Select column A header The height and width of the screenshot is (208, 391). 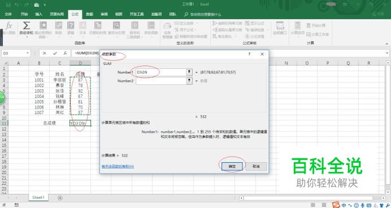[19, 63]
